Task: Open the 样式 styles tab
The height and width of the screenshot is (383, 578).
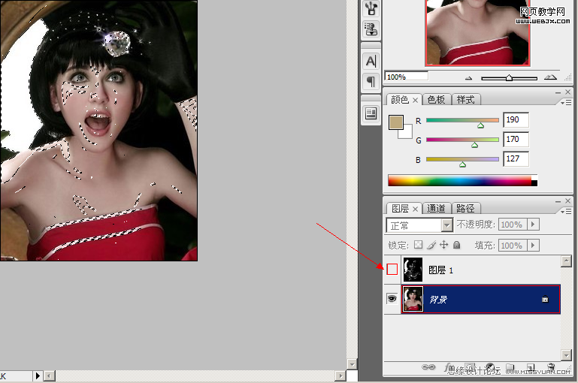Action: coord(466,99)
